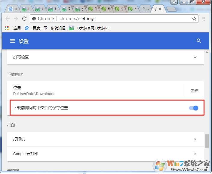Reload the page with refresh button

24,19
